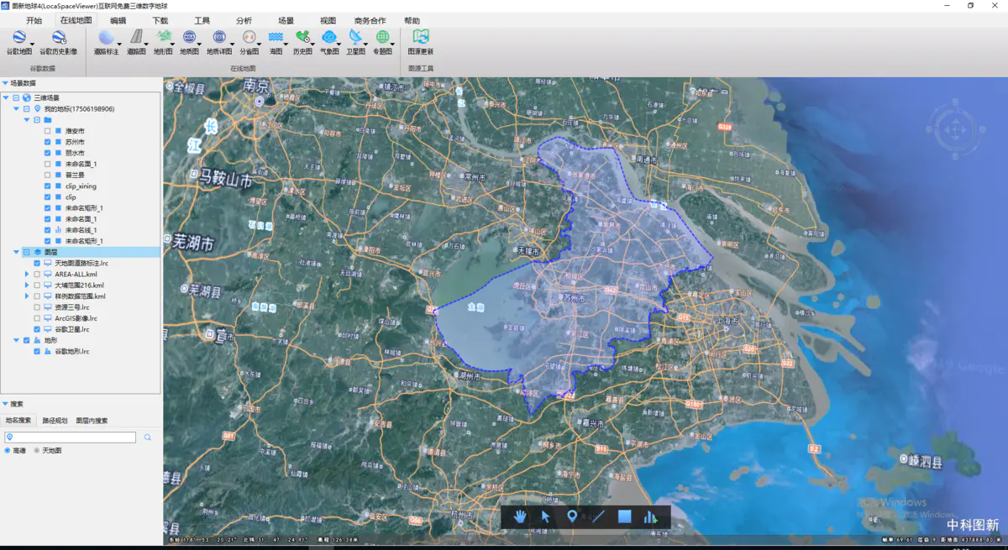Screen dimensions: 1008x550
Task: Select the 道路标注 road label layer icon
Action: pyautogui.click(x=106, y=38)
